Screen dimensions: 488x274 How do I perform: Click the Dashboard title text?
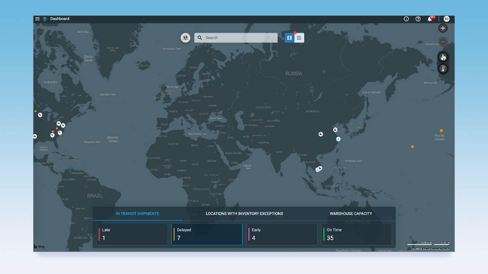pyautogui.click(x=60, y=19)
